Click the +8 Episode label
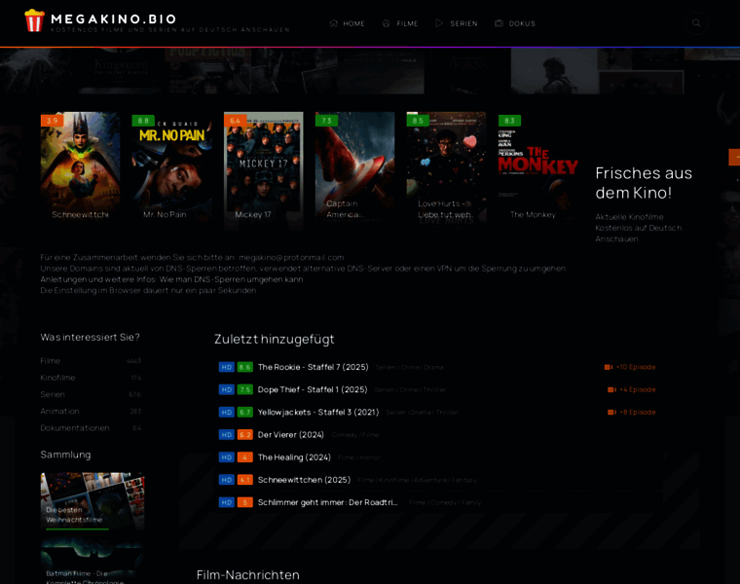This screenshot has height=584, width=740. click(638, 413)
